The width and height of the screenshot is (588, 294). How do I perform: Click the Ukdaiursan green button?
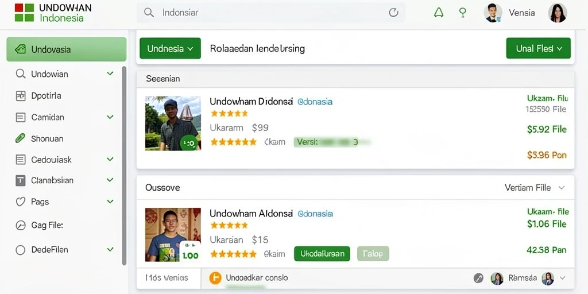tap(322, 253)
